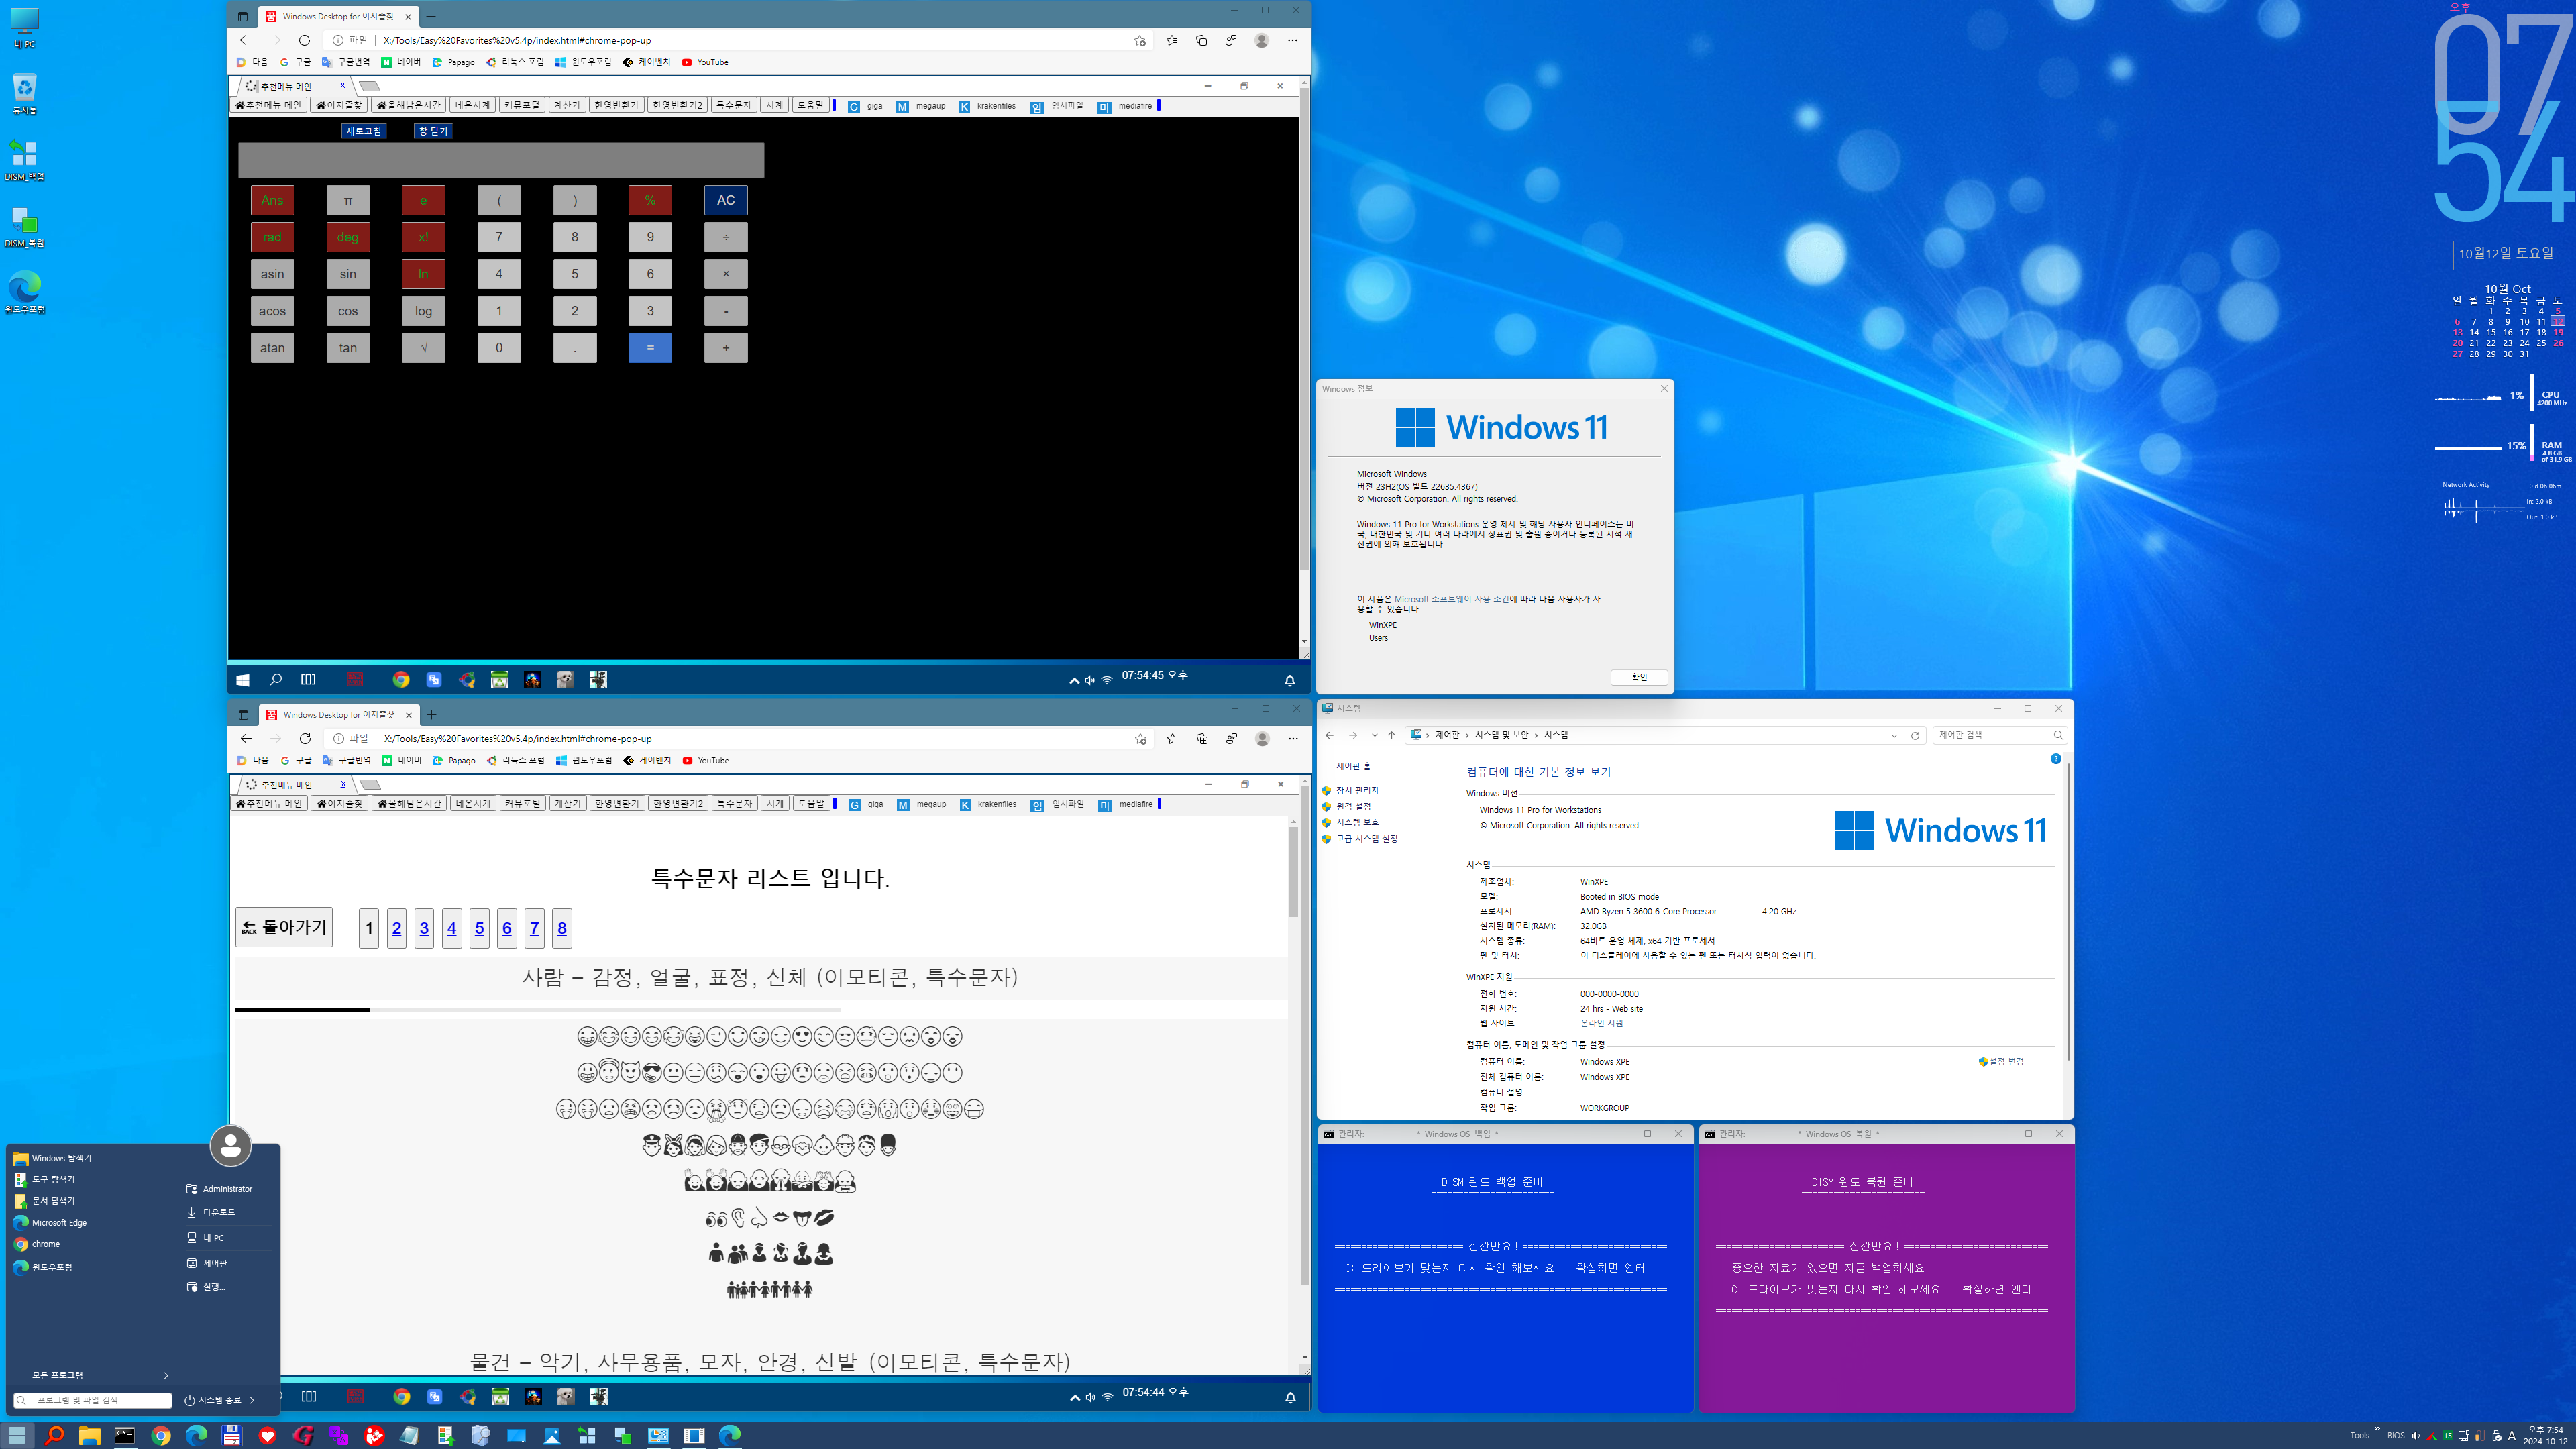Click the calculator gray display field

tap(501, 160)
